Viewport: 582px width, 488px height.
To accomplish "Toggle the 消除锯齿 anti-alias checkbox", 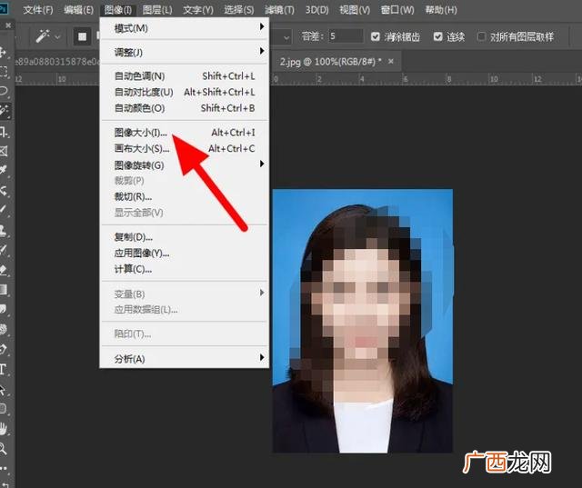I will (376, 36).
